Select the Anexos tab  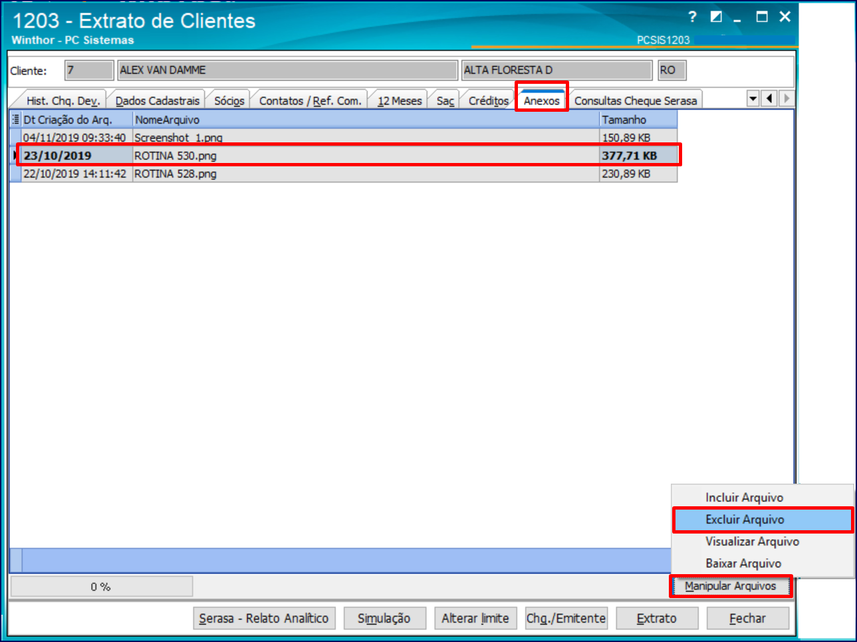point(542,100)
